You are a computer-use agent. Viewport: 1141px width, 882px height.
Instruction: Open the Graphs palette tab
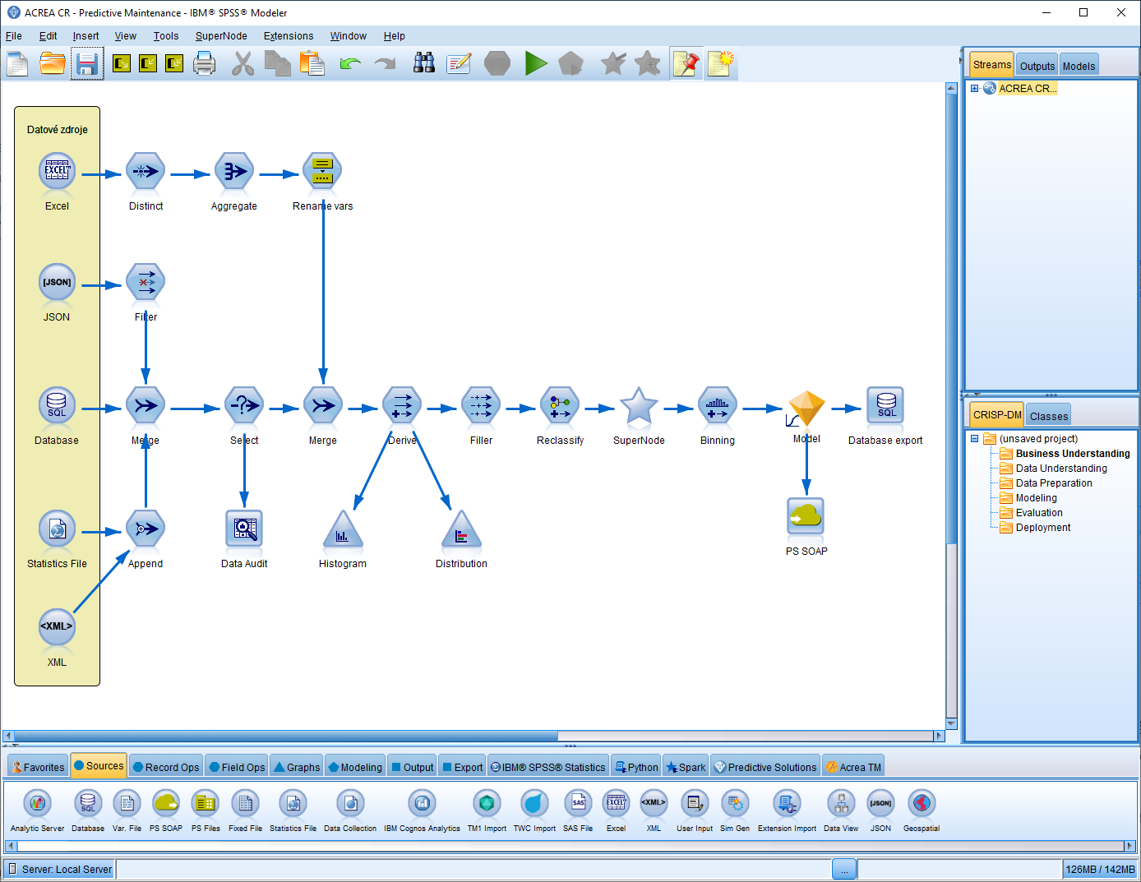(x=297, y=767)
